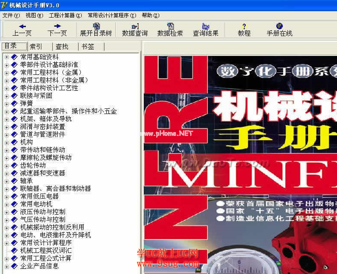Screen dimensions: 337x274
Task: Go to previous page with 上一页 arrow
Action: pyautogui.click(x=22, y=30)
